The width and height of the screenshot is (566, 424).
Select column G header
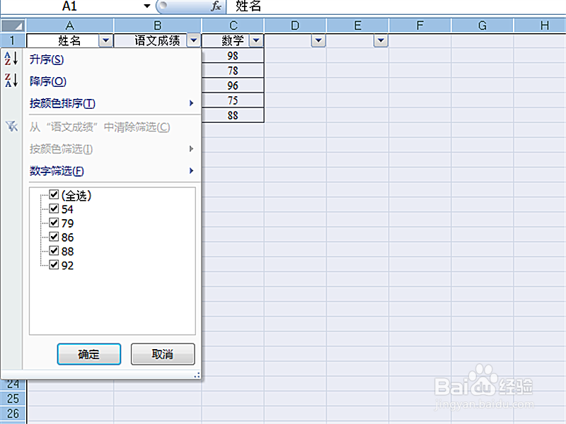click(x=483, y=25)
